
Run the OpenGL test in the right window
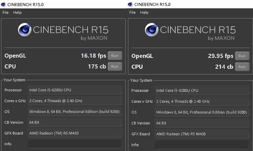[242, 56]
